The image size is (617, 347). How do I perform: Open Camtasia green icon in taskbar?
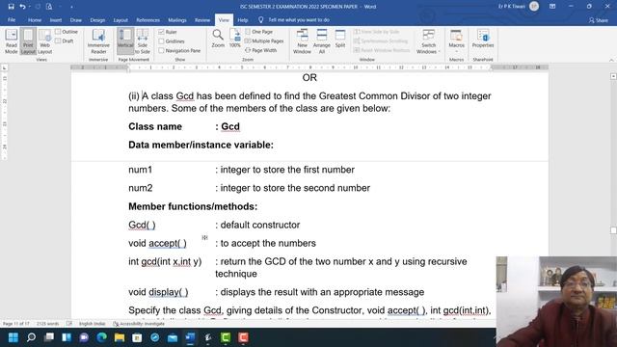(x=226, y=337)
